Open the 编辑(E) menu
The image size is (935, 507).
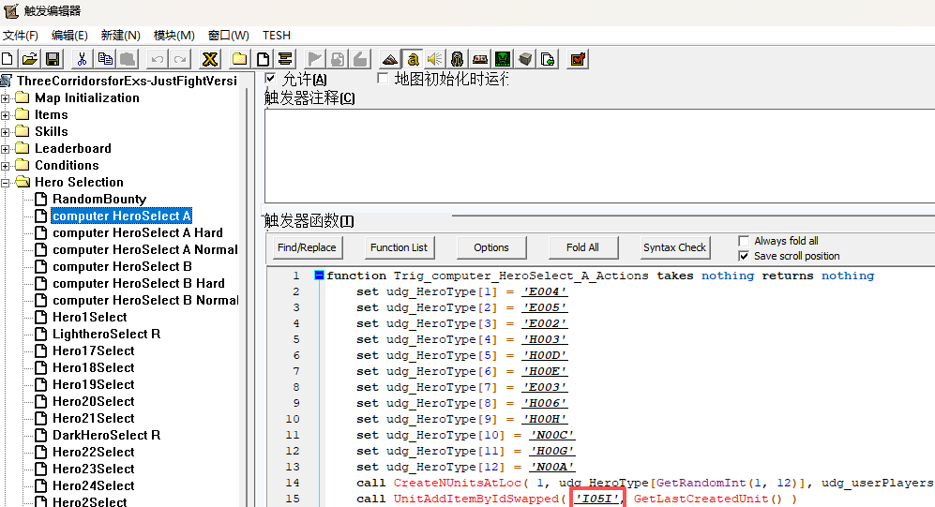point(69,36)
